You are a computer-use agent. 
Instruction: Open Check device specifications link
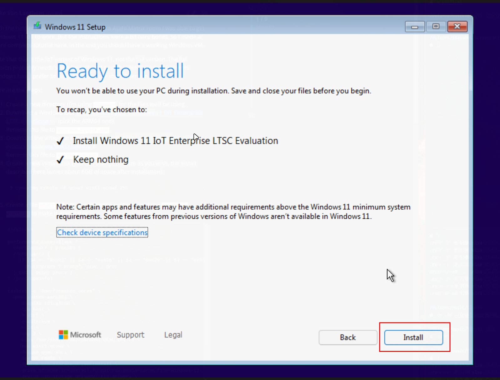click(102, 232)
